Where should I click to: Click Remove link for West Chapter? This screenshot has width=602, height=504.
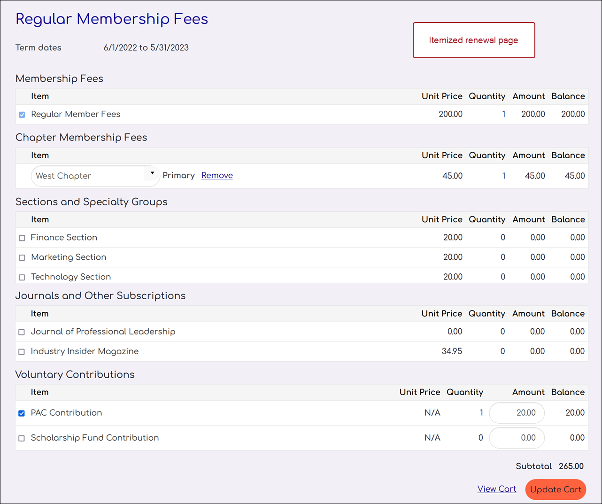[217, 175]
